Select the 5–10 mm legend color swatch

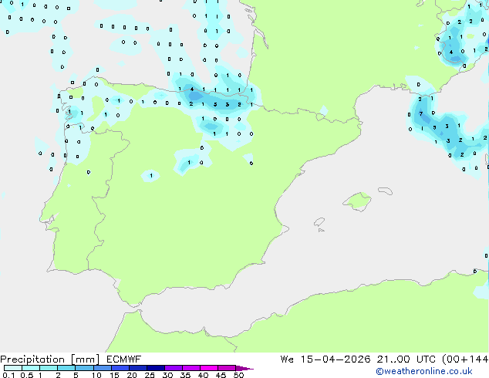(x=84, y=368)
